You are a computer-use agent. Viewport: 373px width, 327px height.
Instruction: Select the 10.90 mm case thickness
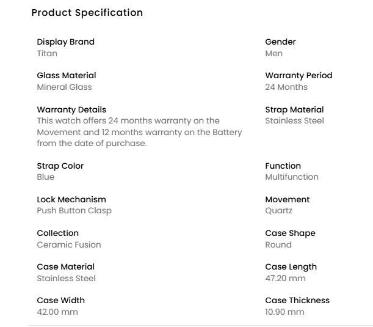coord(284,312)
